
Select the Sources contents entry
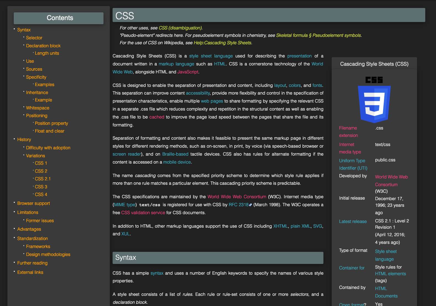click(x=34, y=69)
